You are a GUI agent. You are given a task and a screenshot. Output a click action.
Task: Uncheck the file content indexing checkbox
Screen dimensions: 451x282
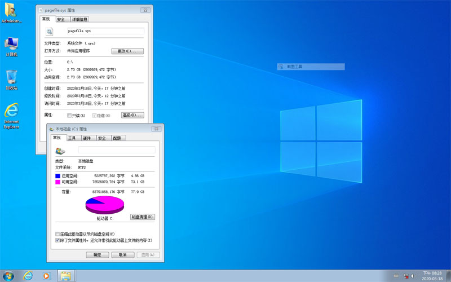(58, 240)
